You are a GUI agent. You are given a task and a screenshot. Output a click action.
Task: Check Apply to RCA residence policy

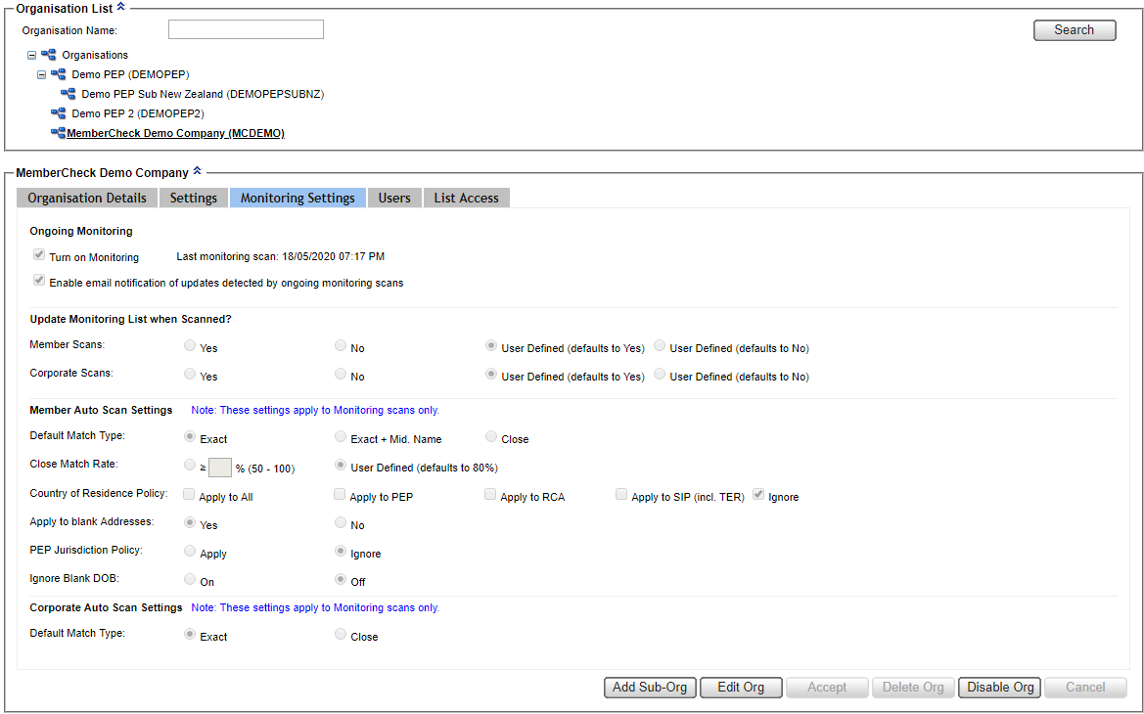coord(490,495)
